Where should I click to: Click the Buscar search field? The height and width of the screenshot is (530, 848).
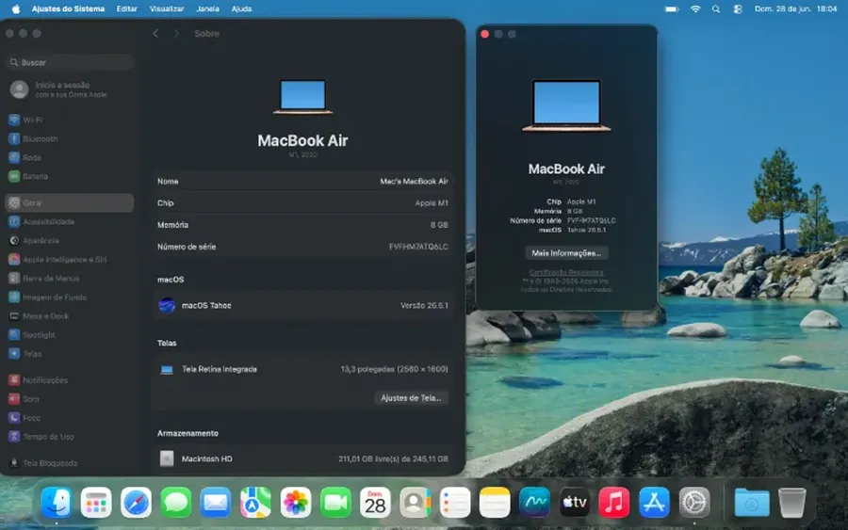click(x=70, y=63)
